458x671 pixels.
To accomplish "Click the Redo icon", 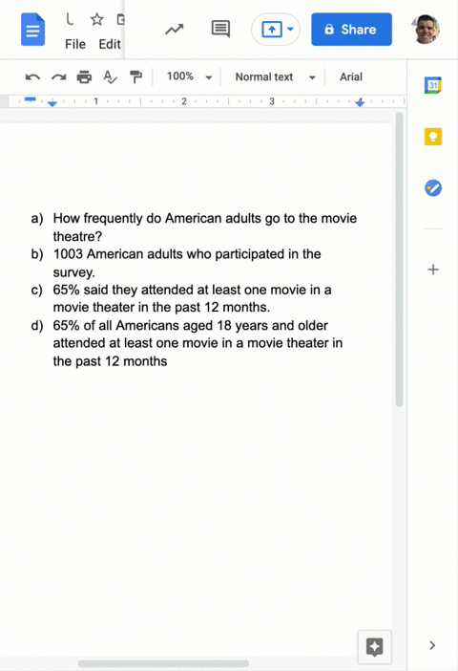I will 58,77.
